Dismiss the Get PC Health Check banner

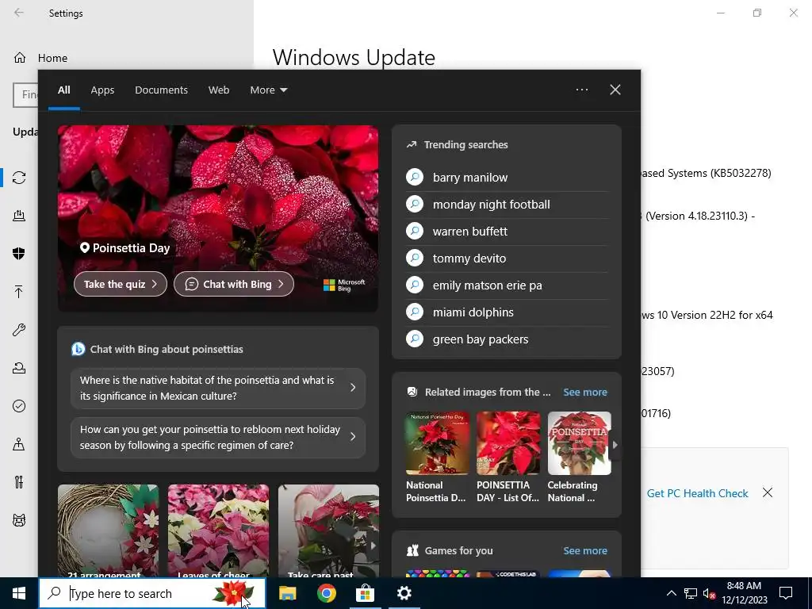[768, 492]
